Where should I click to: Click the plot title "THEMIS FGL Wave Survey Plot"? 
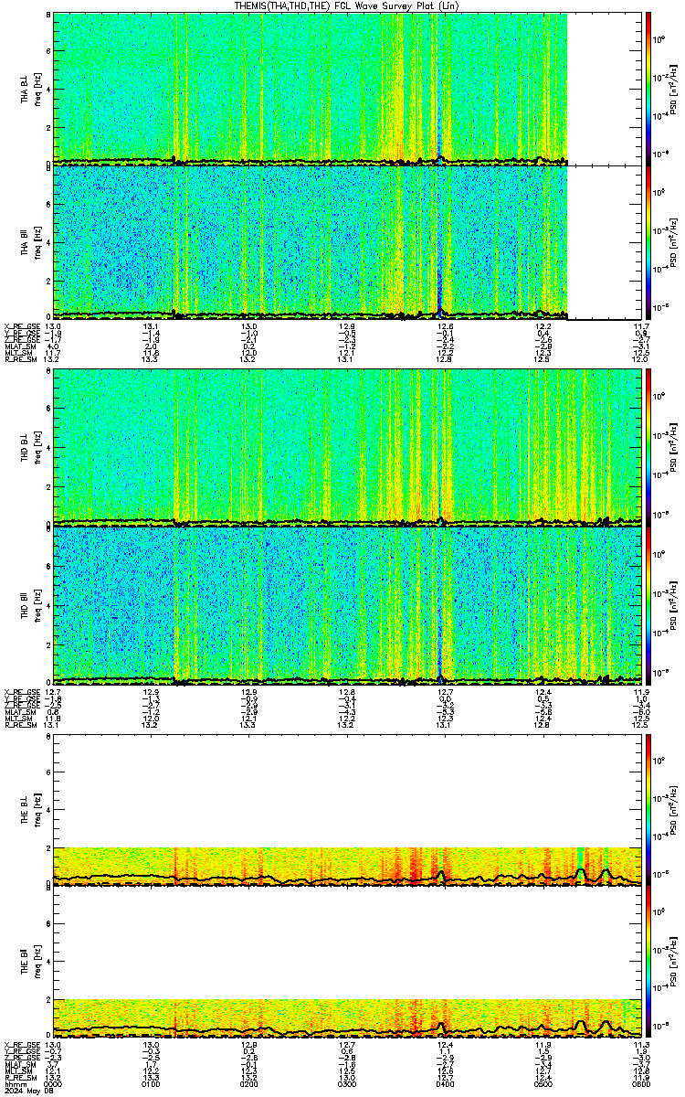click(346, 5)
